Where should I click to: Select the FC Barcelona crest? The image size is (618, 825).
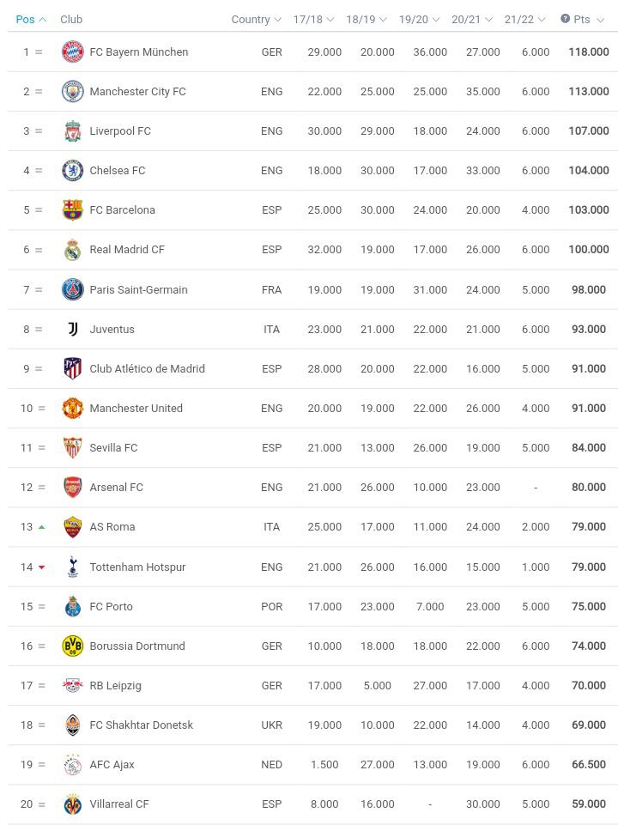[73, 209]
